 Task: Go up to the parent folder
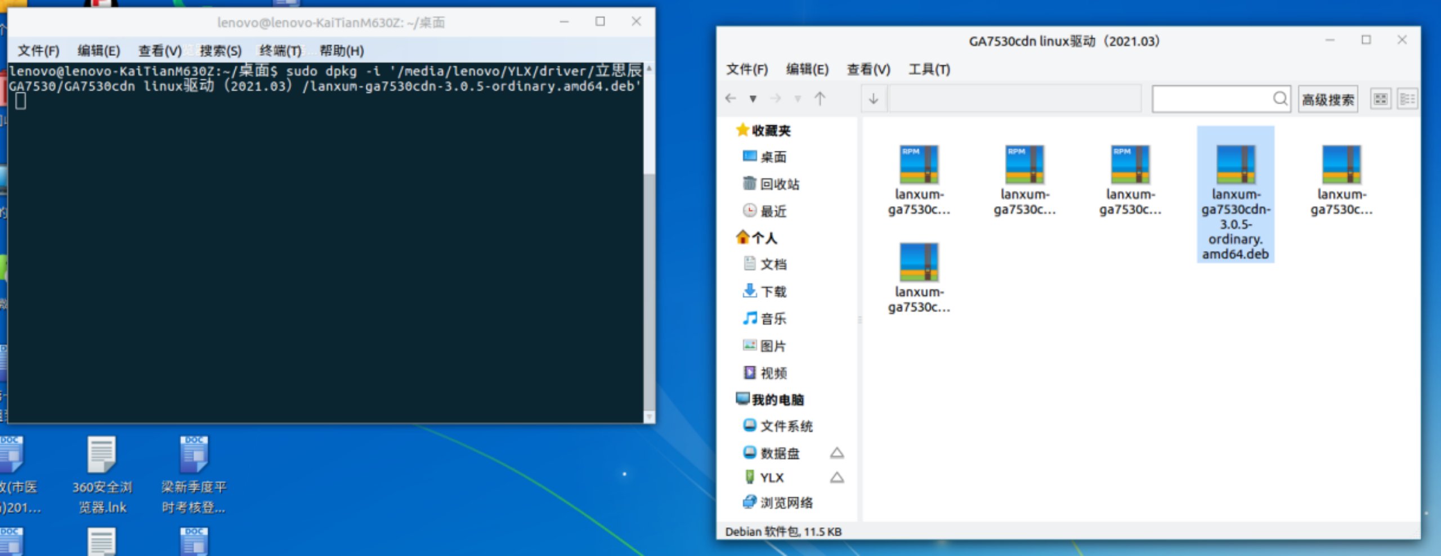(x=820, y=98)
